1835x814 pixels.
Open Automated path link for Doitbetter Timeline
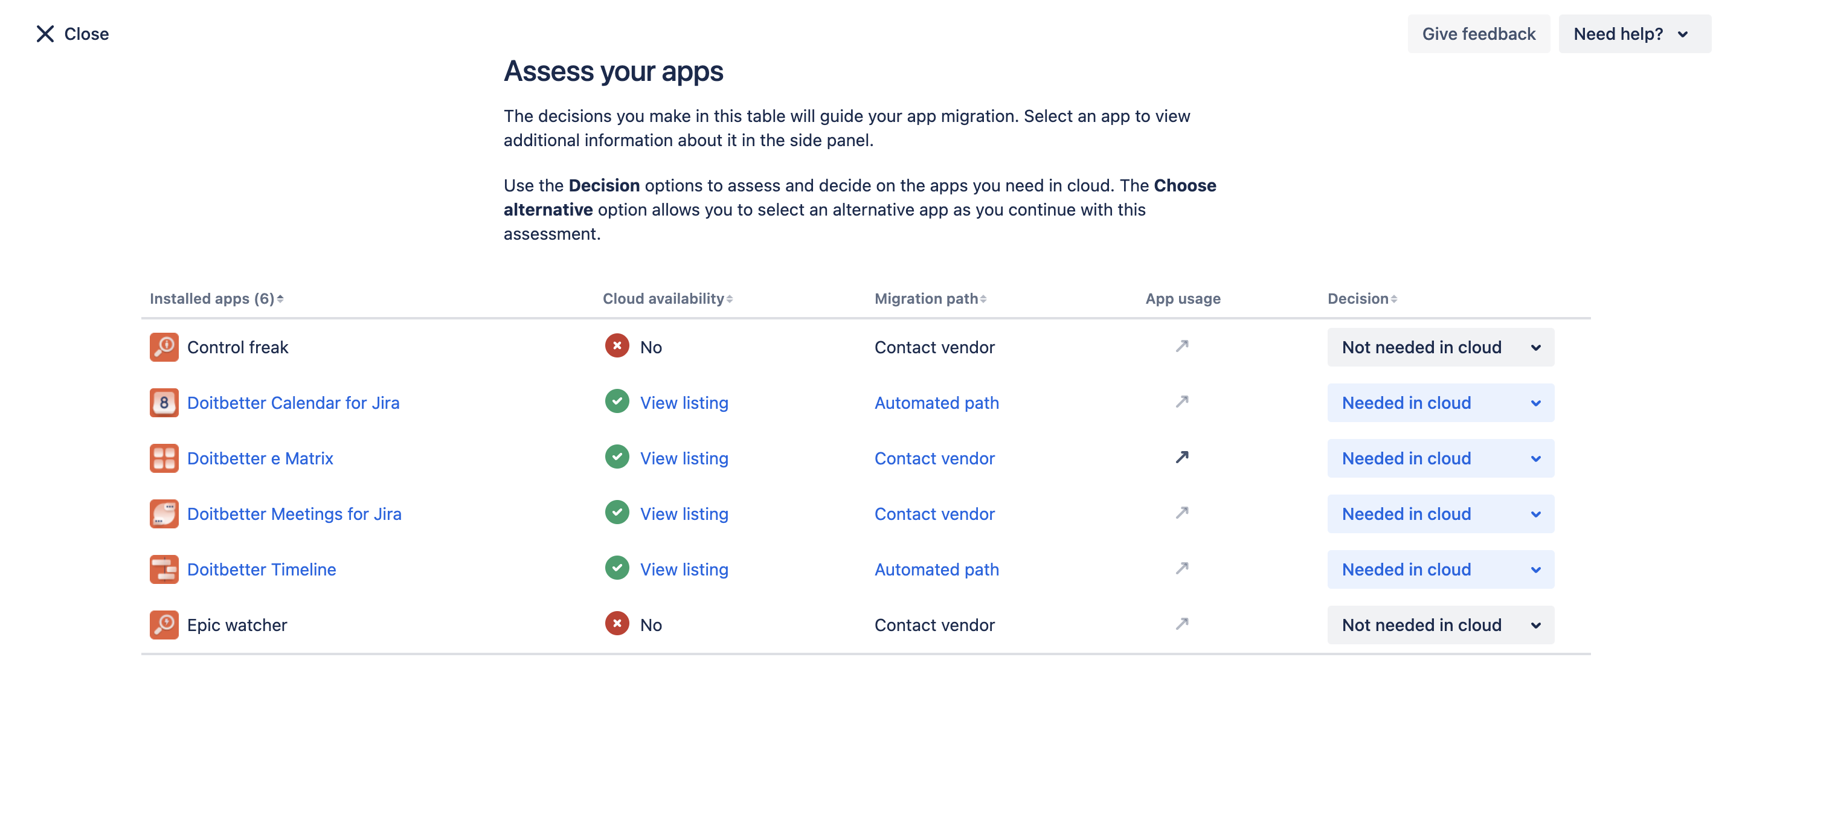pos(936,569)
